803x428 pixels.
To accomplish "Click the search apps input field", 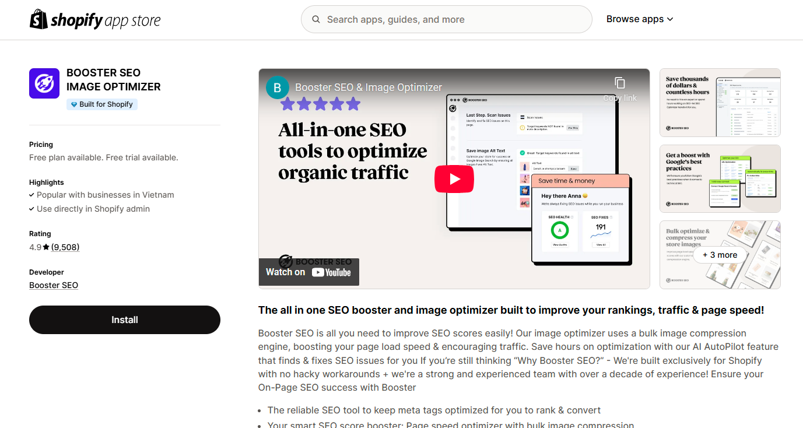I will [x=446, y=19].
